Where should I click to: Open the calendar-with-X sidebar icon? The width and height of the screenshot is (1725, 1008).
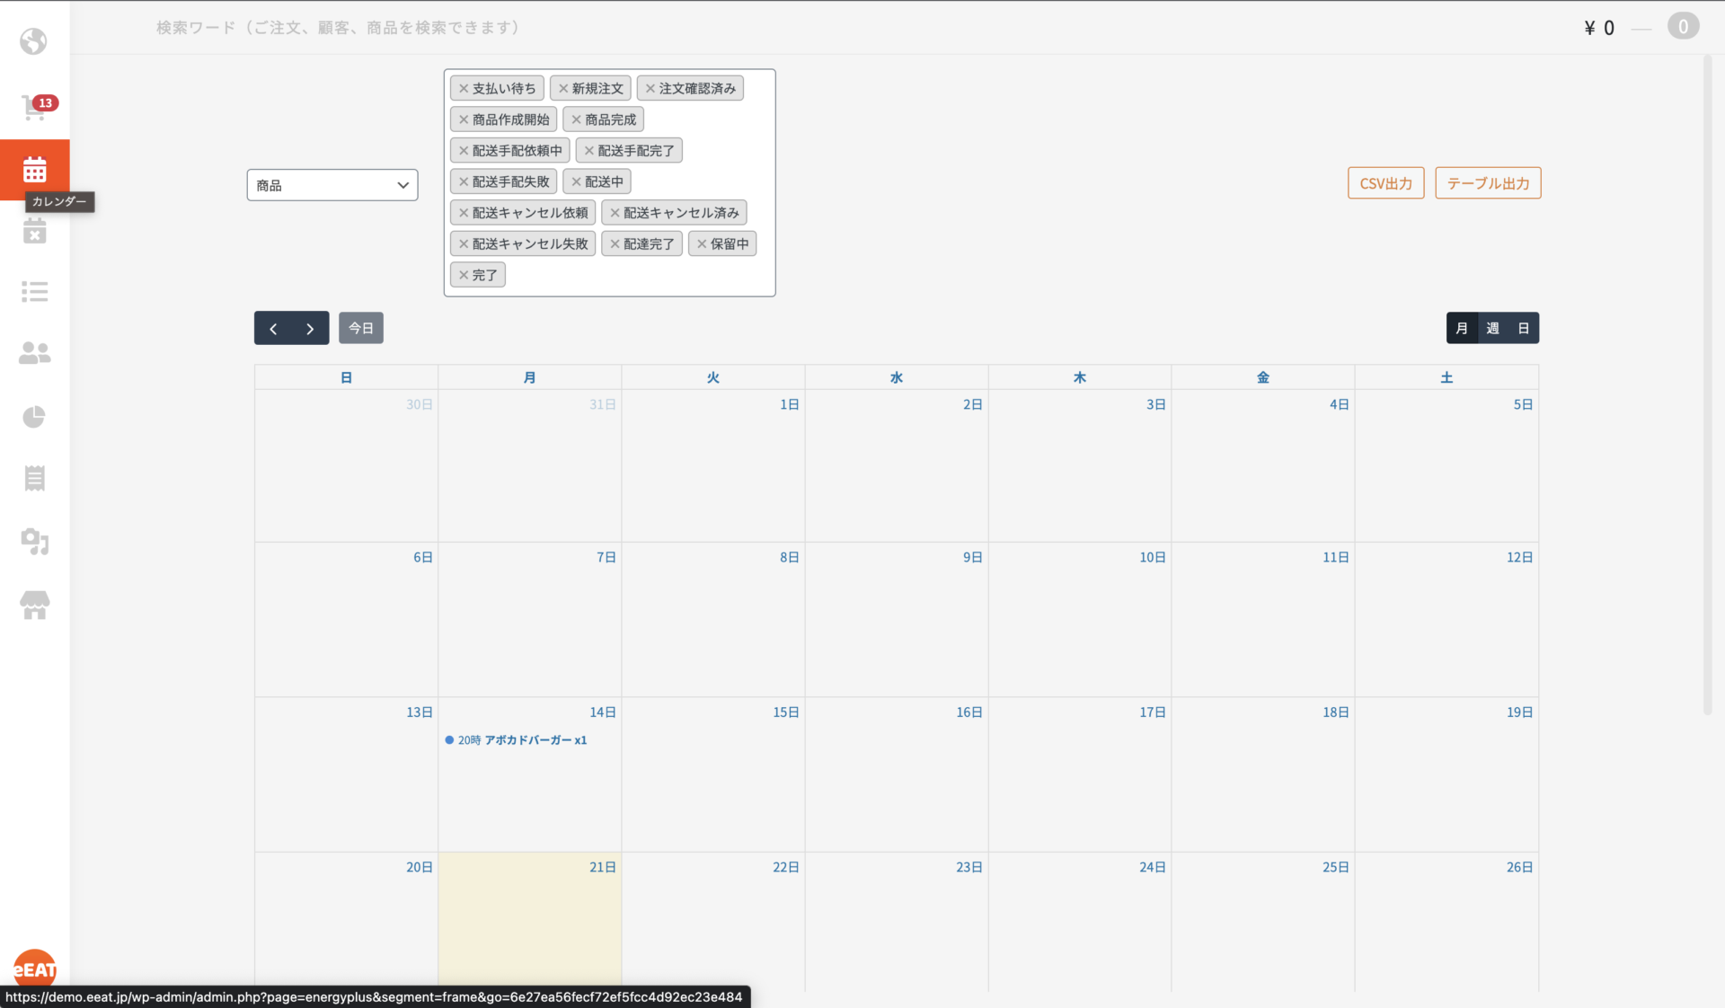34,233
